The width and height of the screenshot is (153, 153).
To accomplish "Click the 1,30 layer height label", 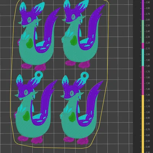I will (x=148, y=95).
